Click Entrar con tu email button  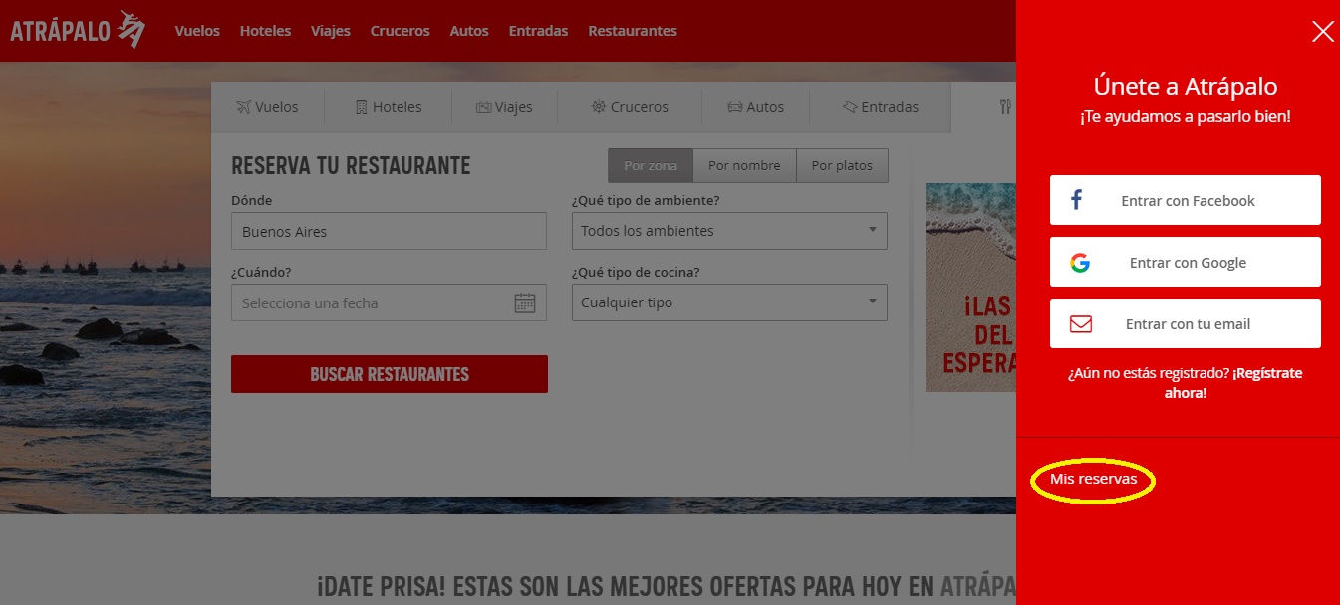point(1186,324)
